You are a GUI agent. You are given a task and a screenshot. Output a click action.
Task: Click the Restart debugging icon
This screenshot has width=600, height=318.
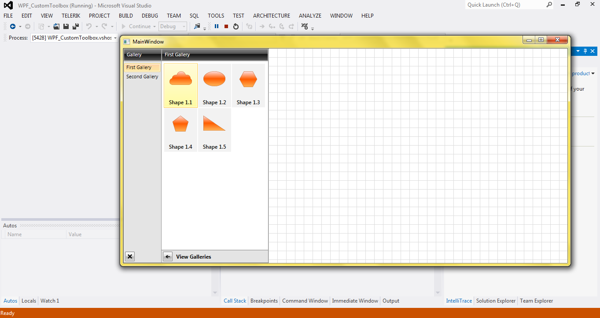pyautogui.click(x=236, y=26)
